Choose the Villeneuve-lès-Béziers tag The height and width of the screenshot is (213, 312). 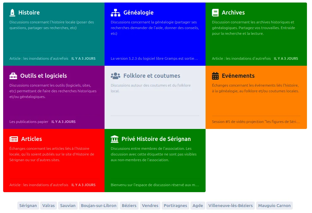pyautogui.click(x=231, y=206)
